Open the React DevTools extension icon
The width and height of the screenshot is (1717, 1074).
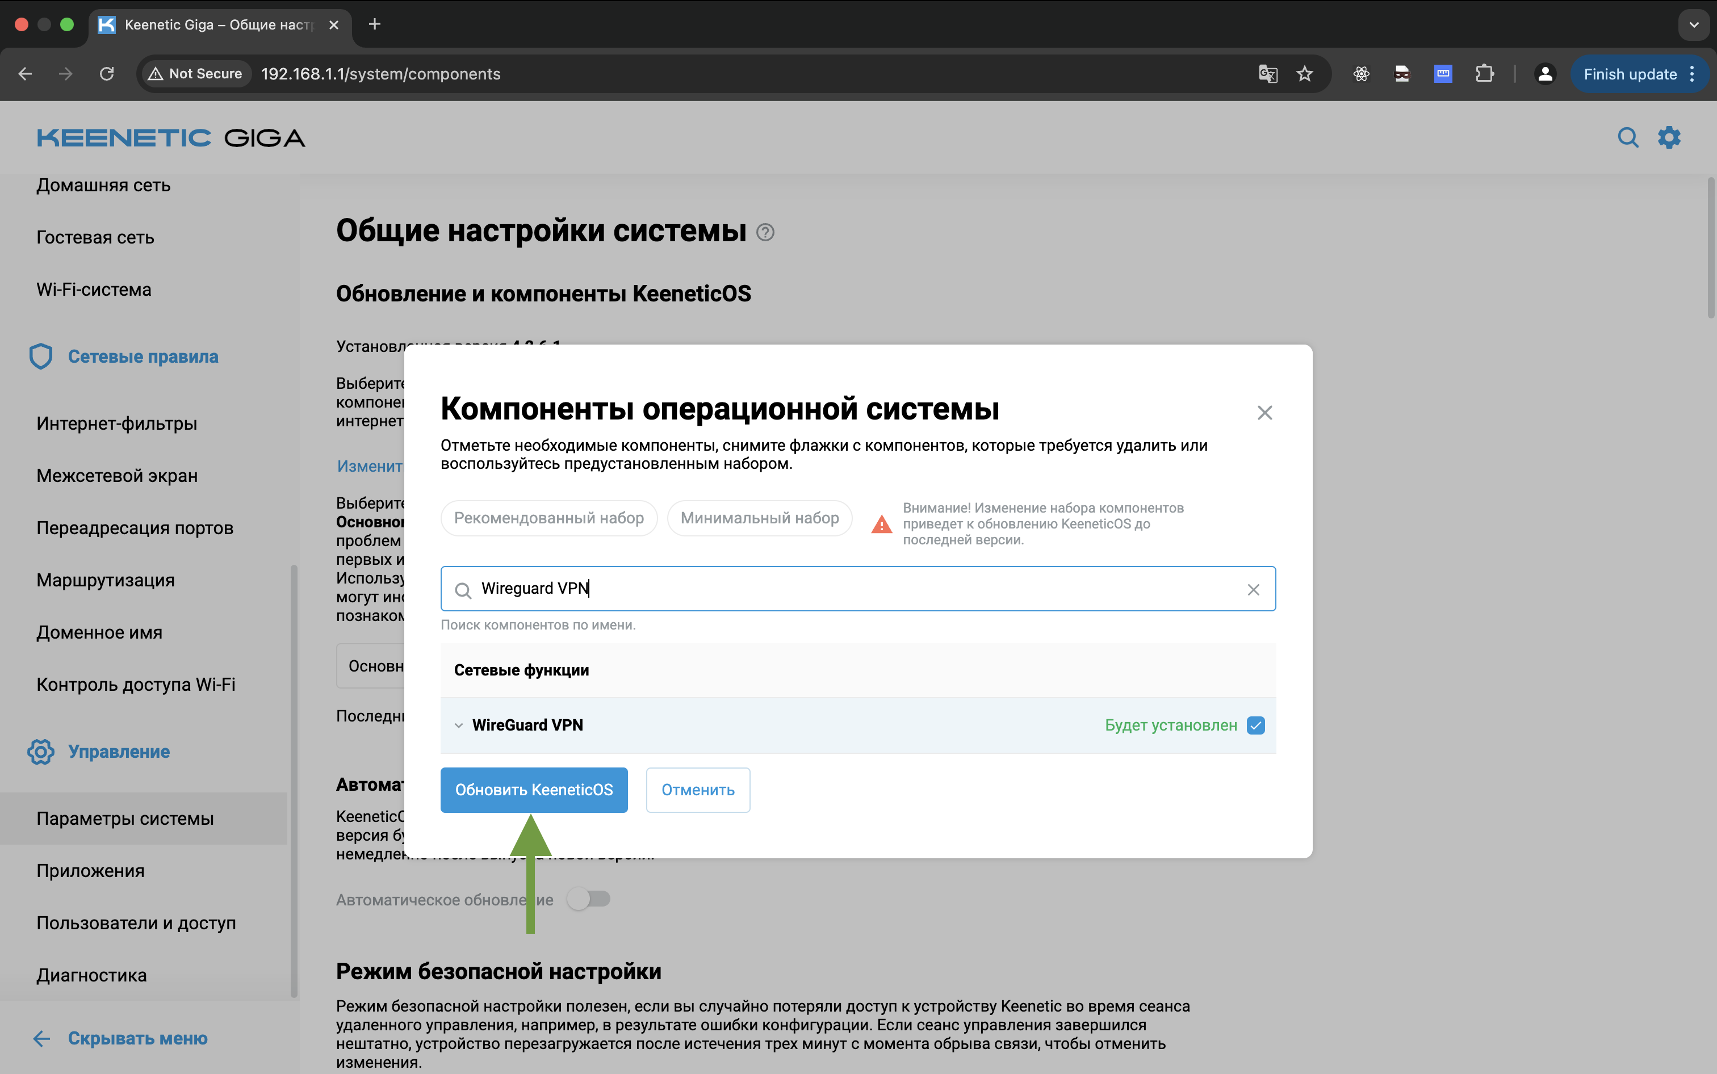pyautogui.click(x=1361, y=74)
